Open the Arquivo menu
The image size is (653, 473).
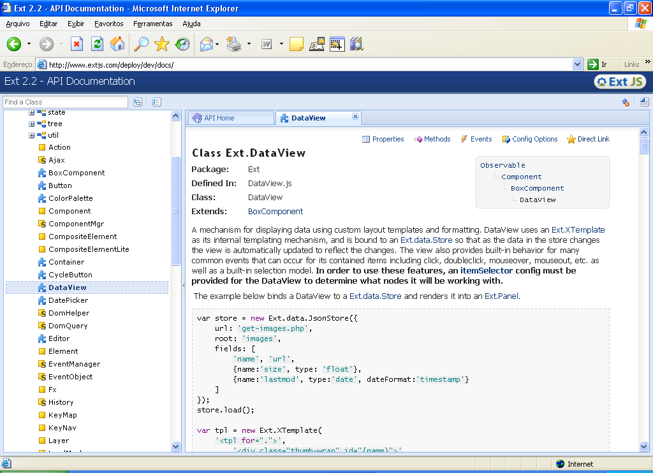point(17,24)
